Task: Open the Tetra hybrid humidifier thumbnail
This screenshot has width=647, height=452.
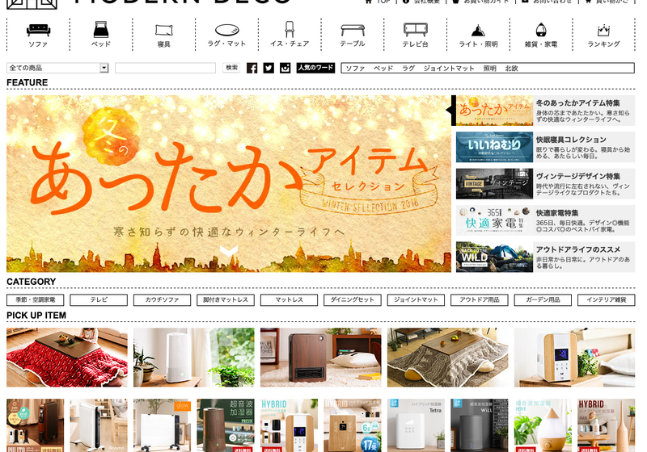Action: pyautogui.click(x=416, y=425)
